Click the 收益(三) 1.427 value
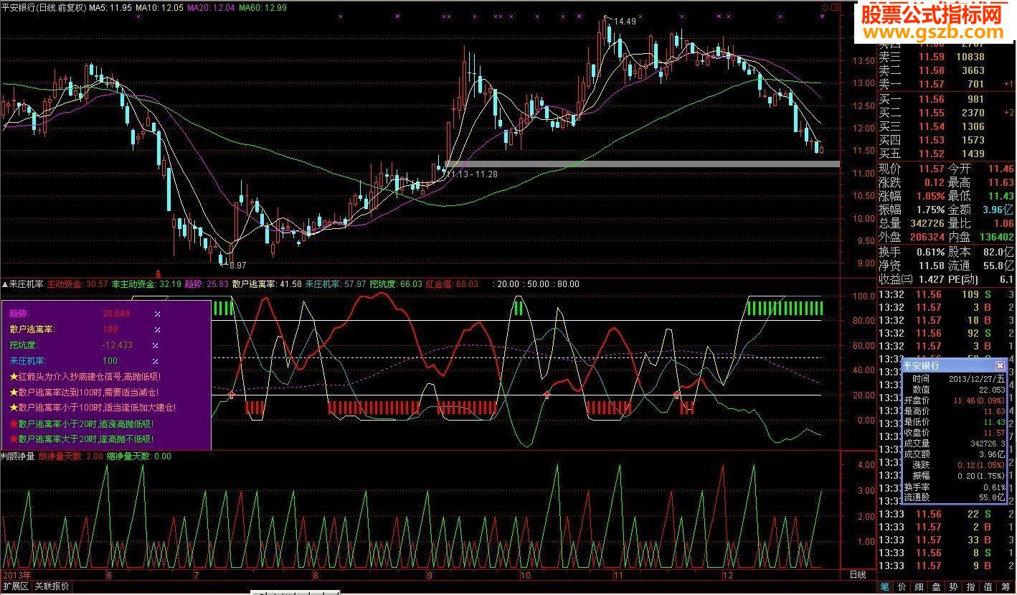The height and width of the screenshot is (595, 1017). click(x=932, y=279)
